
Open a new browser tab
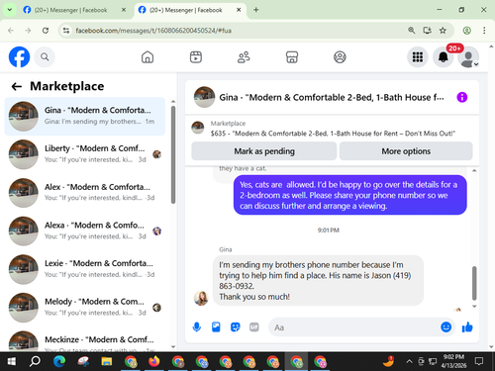click(x=255, y=10)
